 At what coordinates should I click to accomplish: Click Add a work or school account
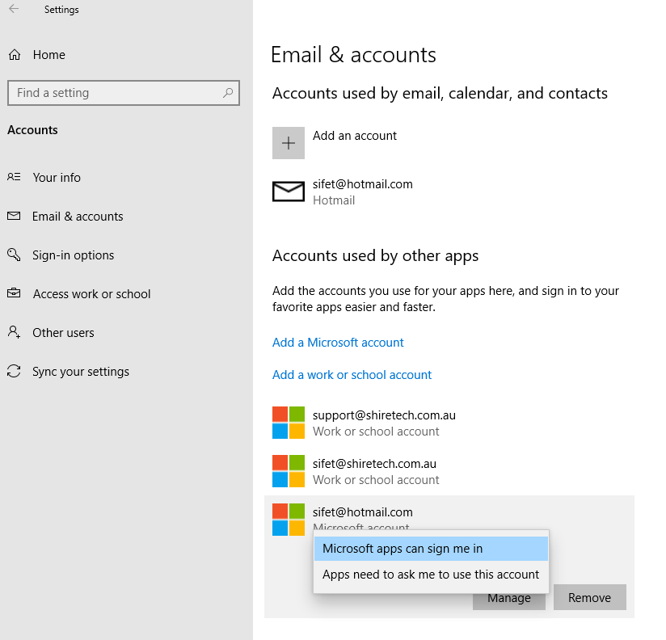coord(352,375)
